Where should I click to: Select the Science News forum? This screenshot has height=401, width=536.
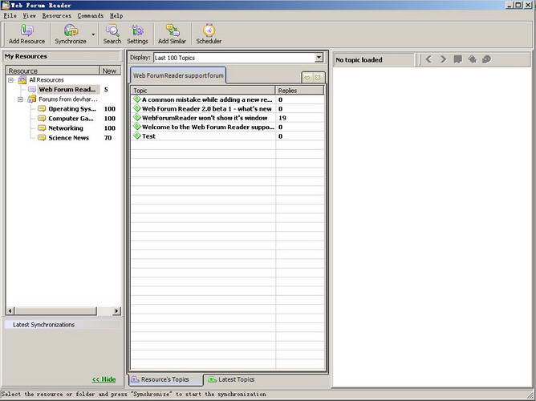point(68,138)
